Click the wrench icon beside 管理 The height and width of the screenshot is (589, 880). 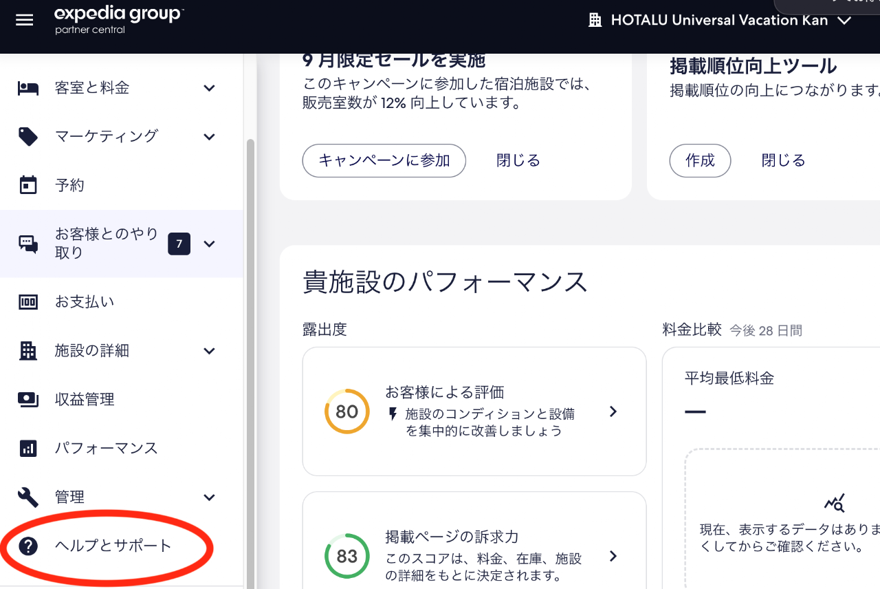[x=28, y=497]
